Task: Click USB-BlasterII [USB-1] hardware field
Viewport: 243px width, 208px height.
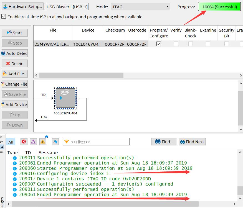Action: 67,7
